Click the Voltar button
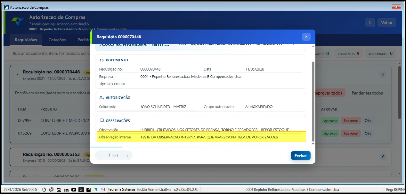Viewport: 406px width, 194px height. (x=387, y=22)
